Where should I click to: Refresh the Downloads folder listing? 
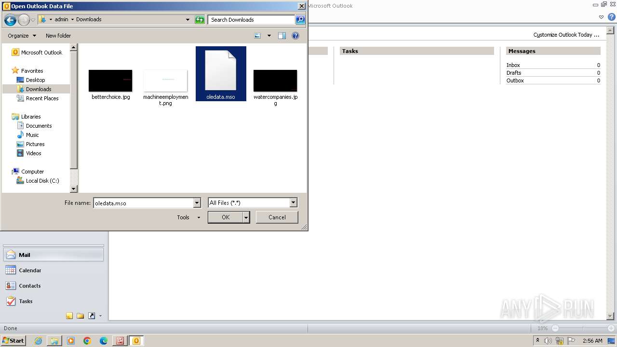[x=200, y=20]
